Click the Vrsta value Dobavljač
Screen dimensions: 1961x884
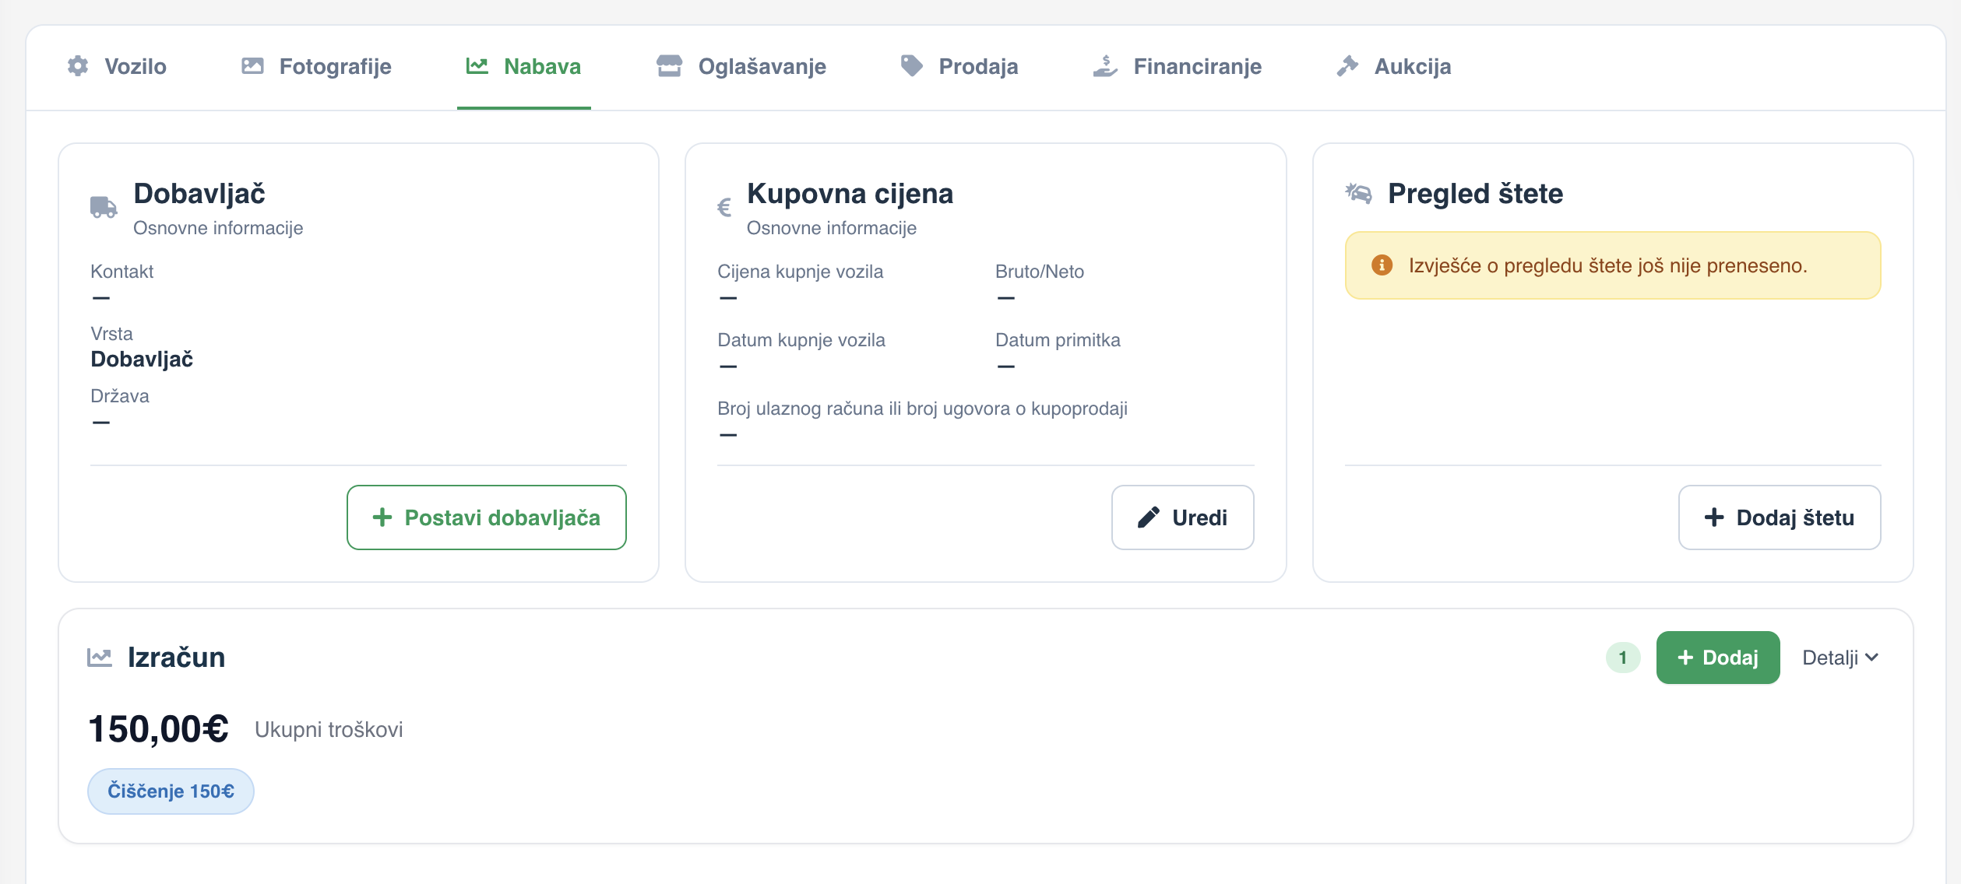tap(142, 360)
